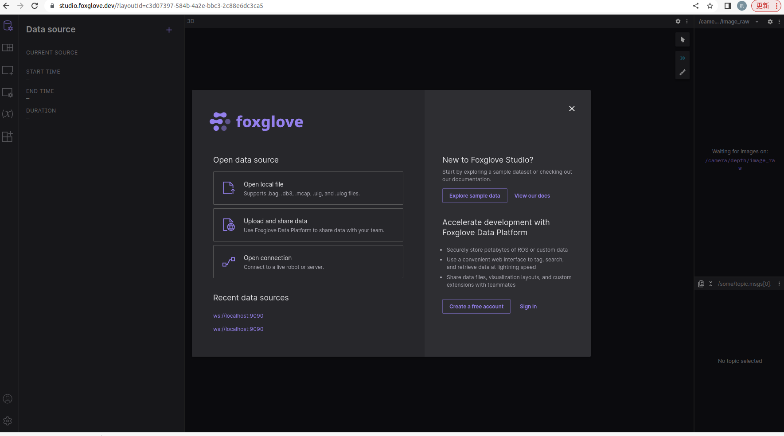Open 3D panel three-dot menu
The height and width of the screenshot is (436, 784).
687,21
